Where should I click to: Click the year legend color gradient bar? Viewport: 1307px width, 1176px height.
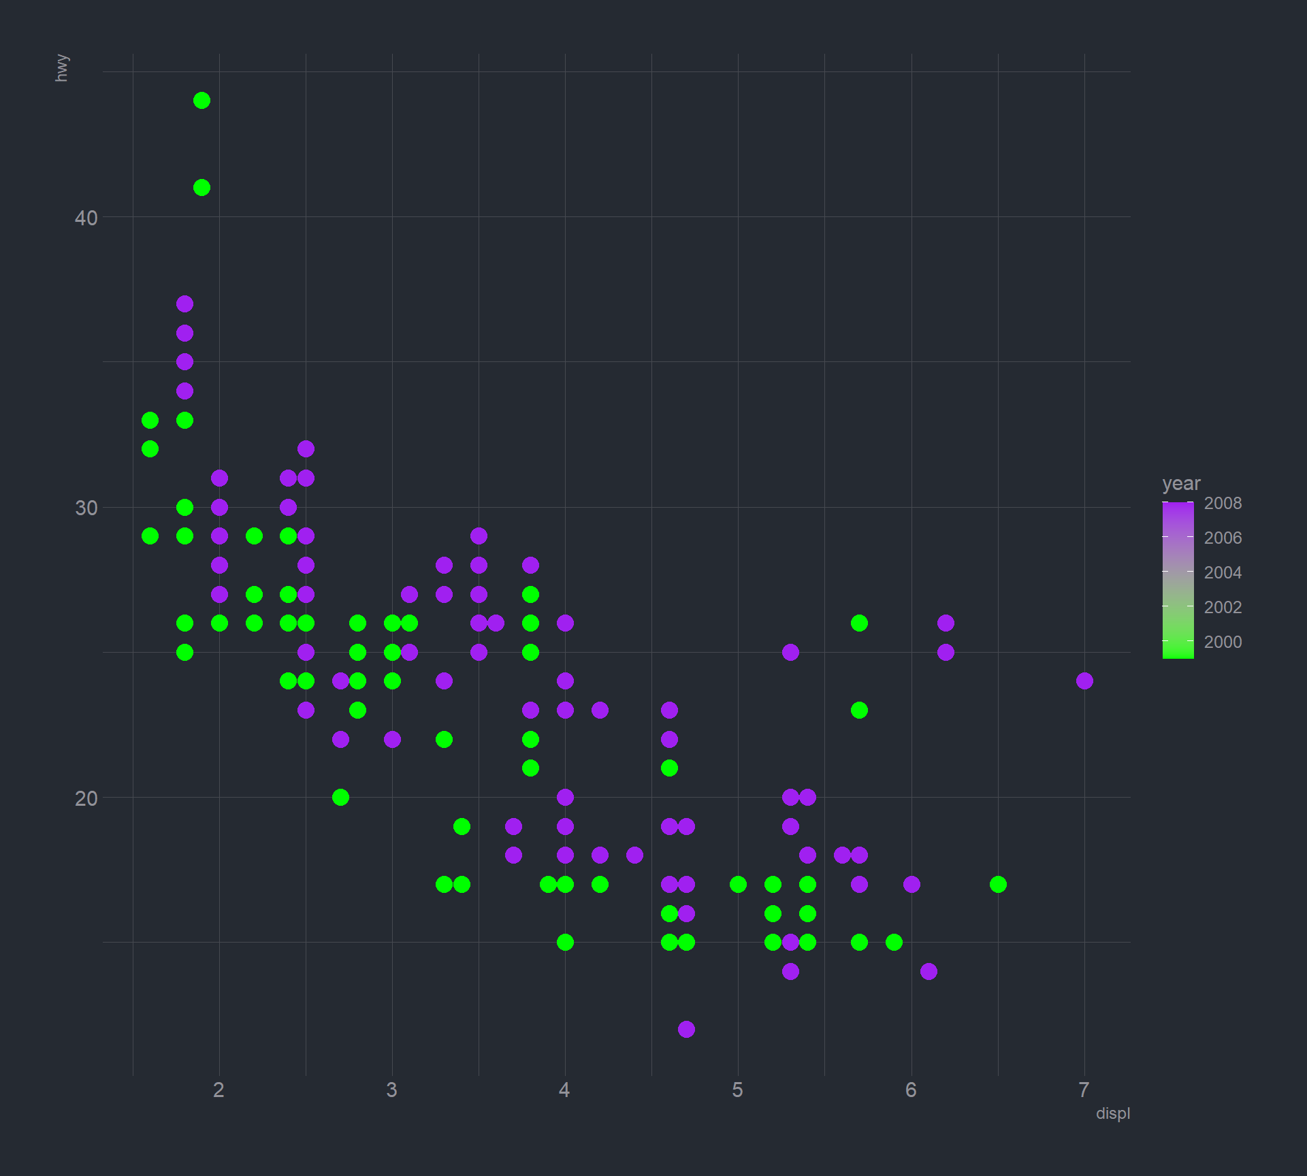pyautogui.click(x=1178, y=580)
